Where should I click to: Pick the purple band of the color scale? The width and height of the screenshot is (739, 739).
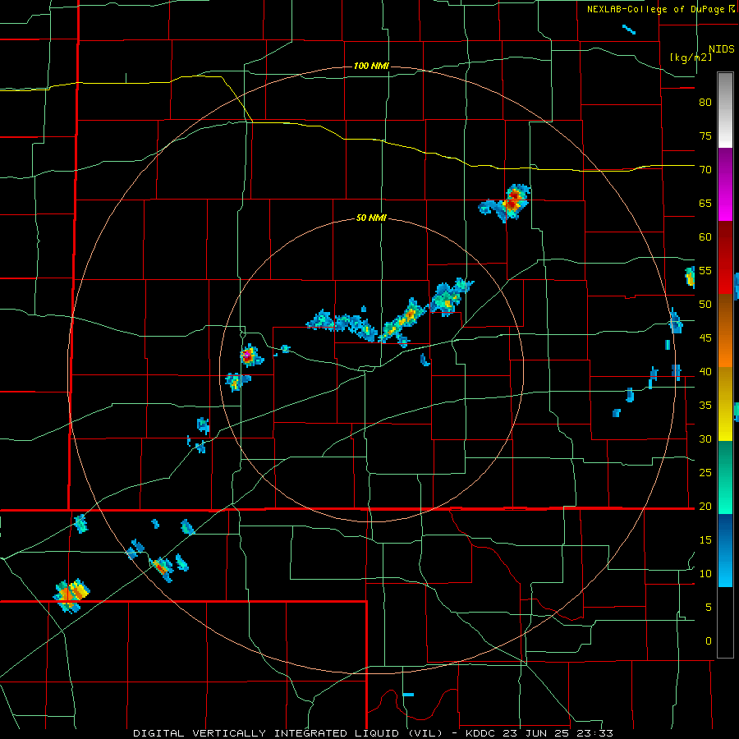(725, 166)
